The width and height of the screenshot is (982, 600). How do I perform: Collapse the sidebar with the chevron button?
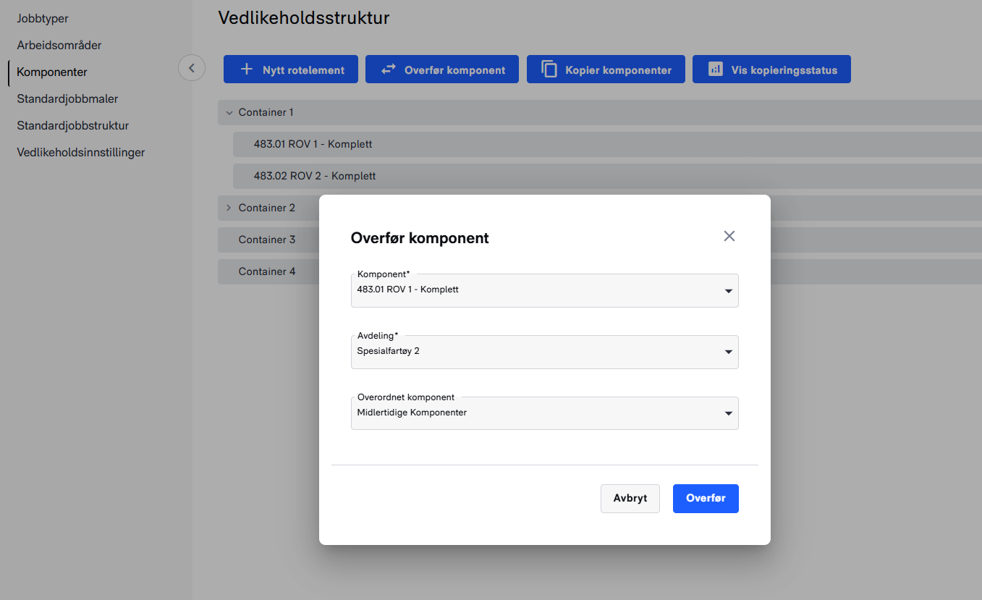pos(192,68)
